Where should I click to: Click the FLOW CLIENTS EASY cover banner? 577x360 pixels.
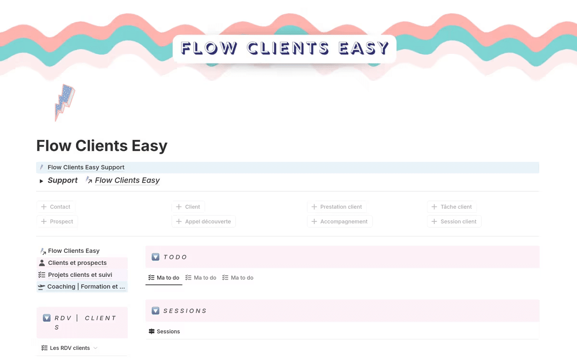point(284,49)
